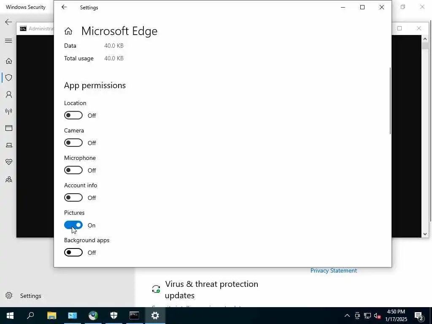The width and height of the screenshot is (432, 324).
Task: Open Windows Security Settings gear at bottom
Action: coord(9,295)
